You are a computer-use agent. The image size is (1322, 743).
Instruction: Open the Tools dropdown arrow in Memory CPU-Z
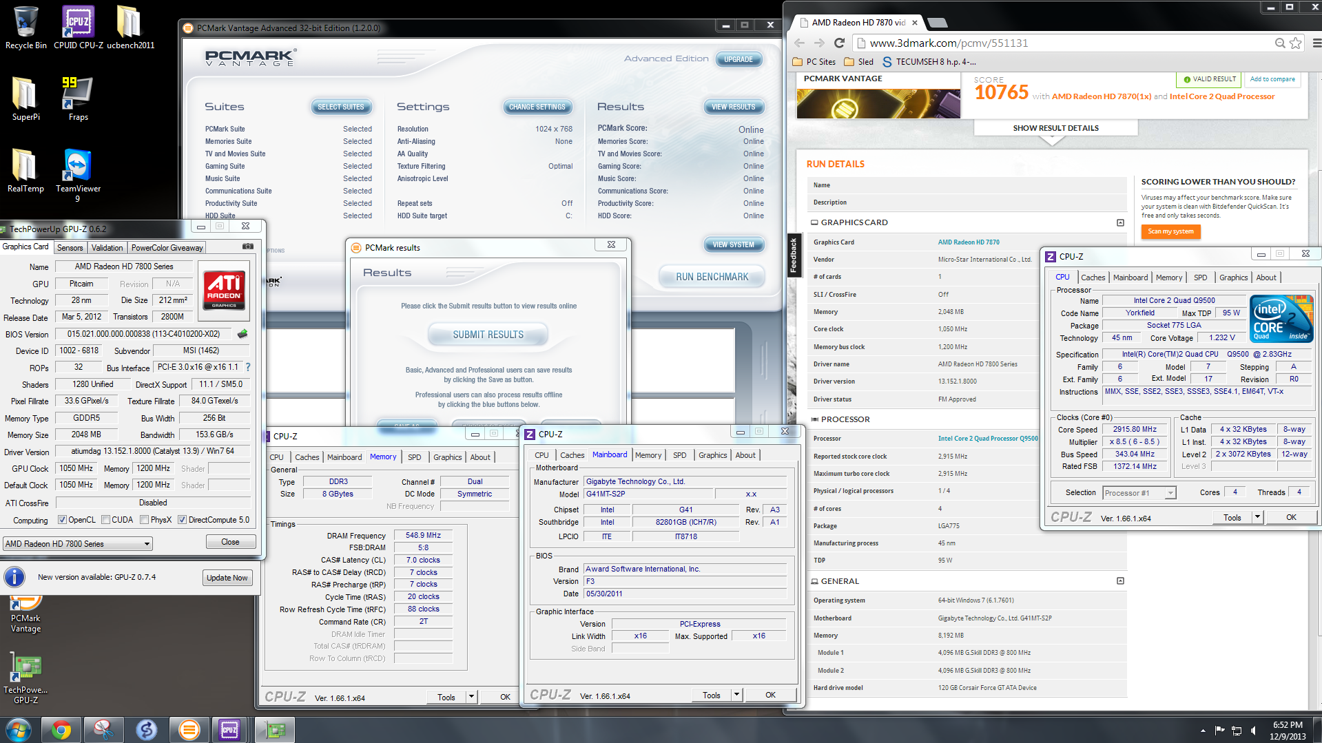tap(472, 697)
